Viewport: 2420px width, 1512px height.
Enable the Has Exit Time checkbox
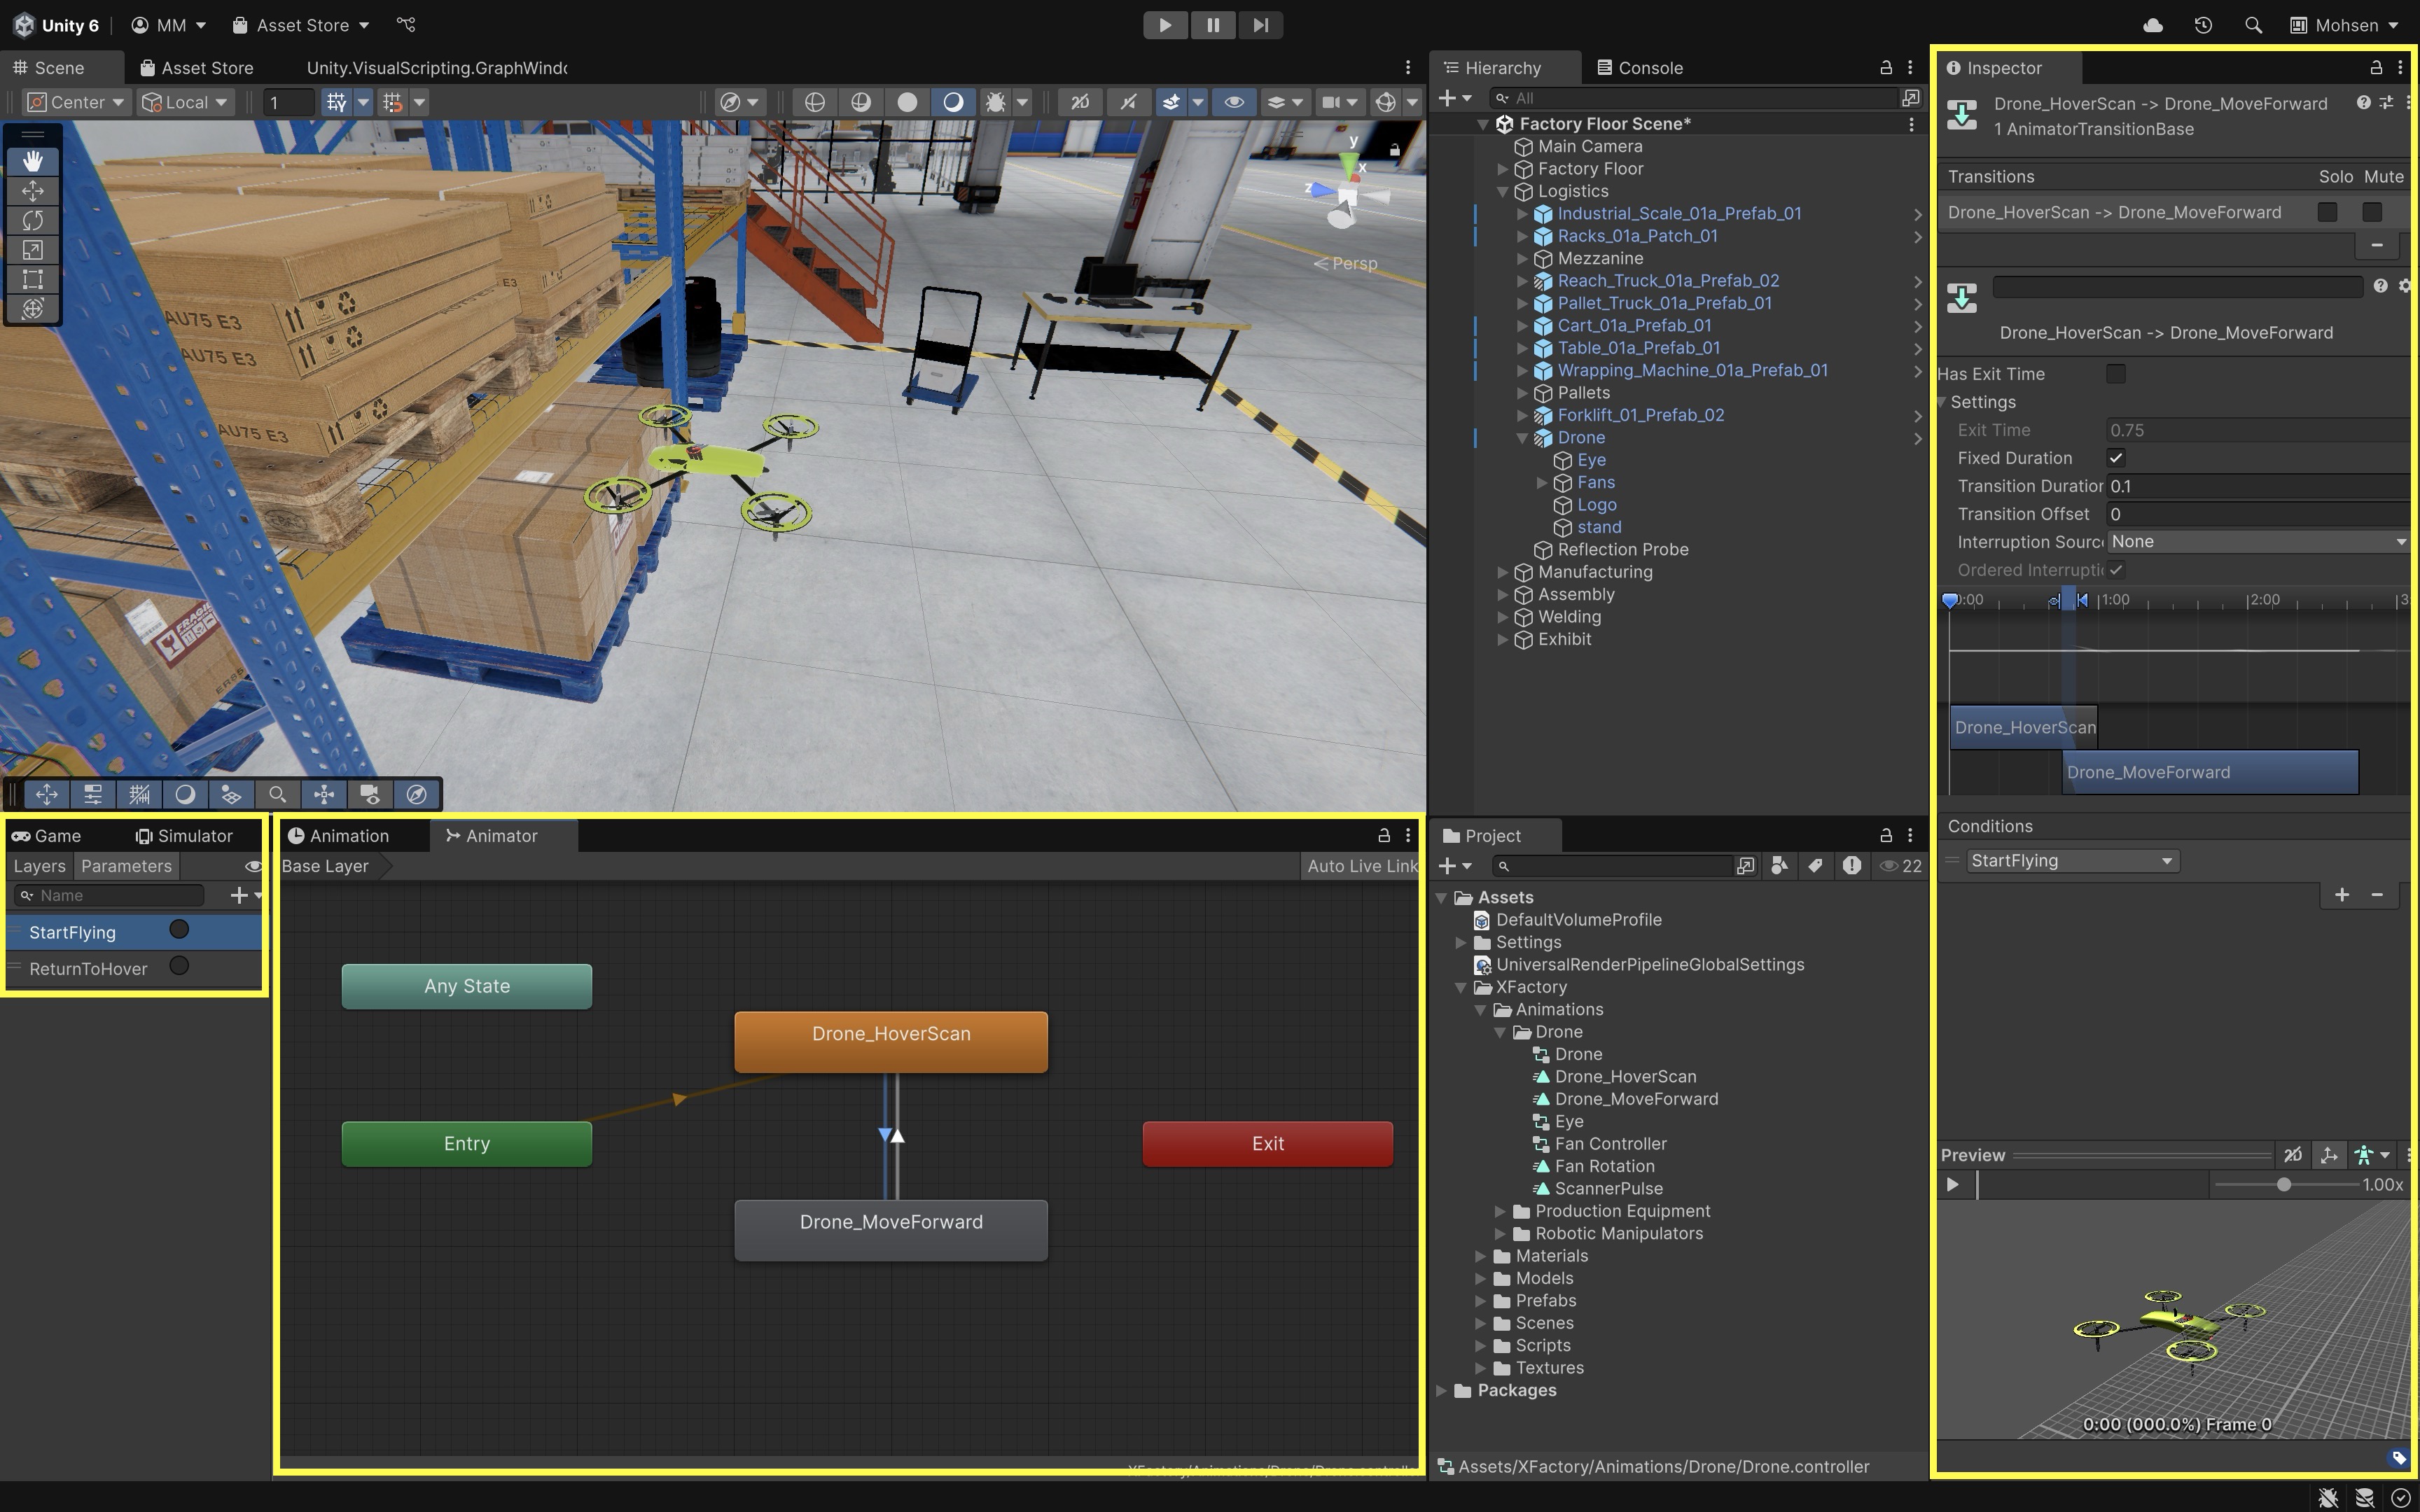pyautogui.click(x=2115, y=374)
